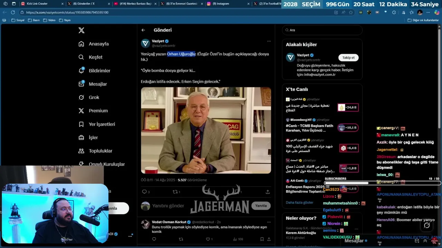
Task: Repost the Vaziyet post
Action: tap(175, 192)
